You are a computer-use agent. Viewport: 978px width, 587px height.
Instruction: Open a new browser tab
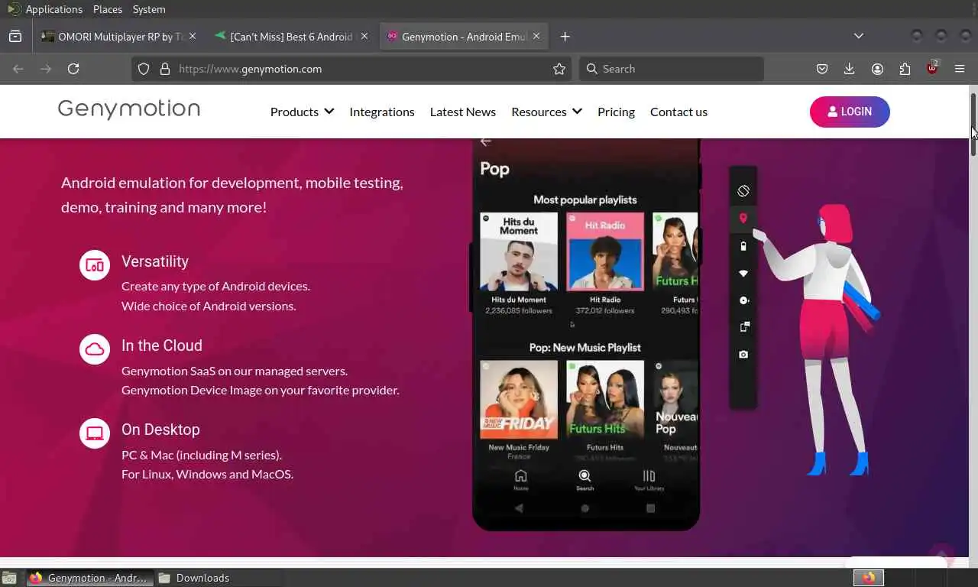pos(565,37)
